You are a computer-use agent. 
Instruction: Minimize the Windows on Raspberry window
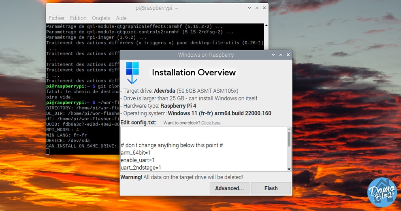273,55
